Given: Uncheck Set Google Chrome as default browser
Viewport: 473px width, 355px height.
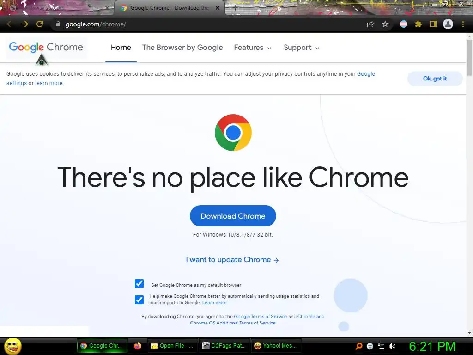Looking at the screenshot, I should (139, 283).
